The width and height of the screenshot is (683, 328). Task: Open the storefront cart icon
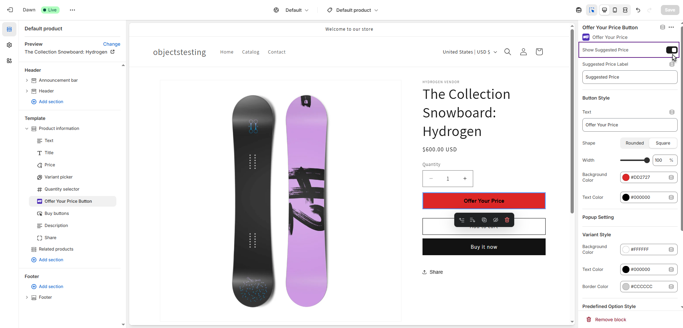pos(539,52)
